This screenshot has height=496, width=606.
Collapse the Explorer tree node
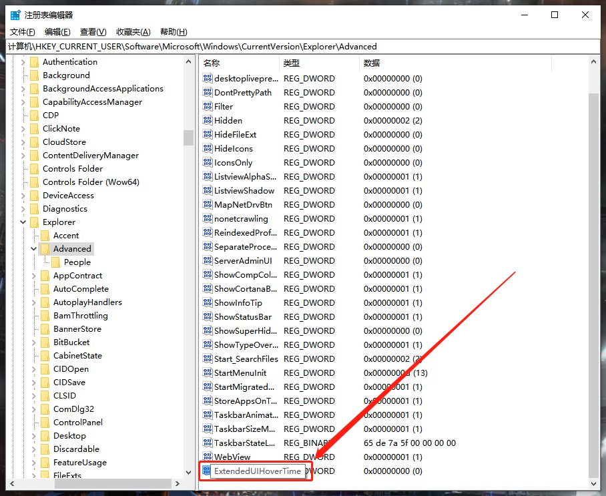[x=23, y=222]
